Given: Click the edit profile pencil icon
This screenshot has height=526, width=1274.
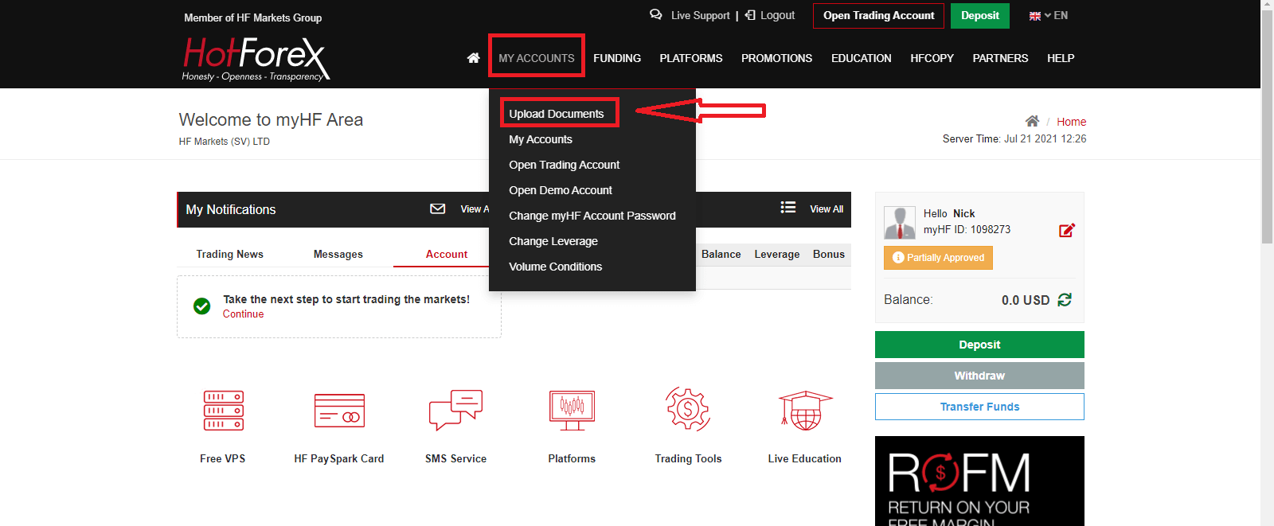Looking at the screenshot, I should 1067,230.
